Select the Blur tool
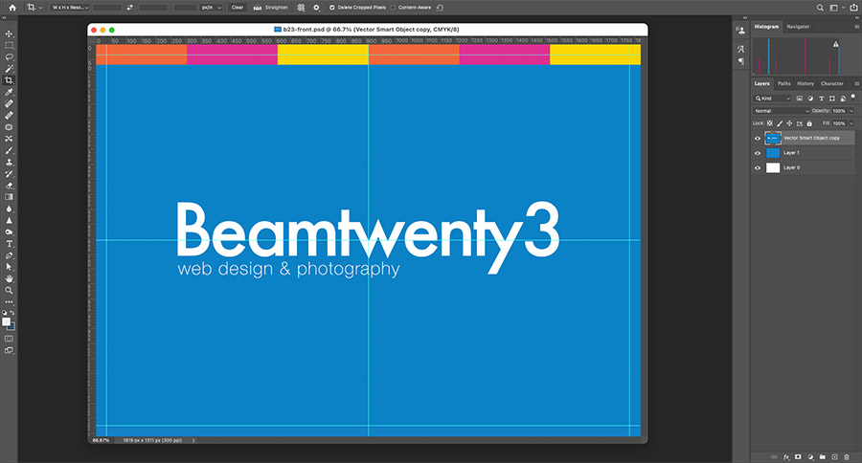The image size is (862, 463). 9,209
